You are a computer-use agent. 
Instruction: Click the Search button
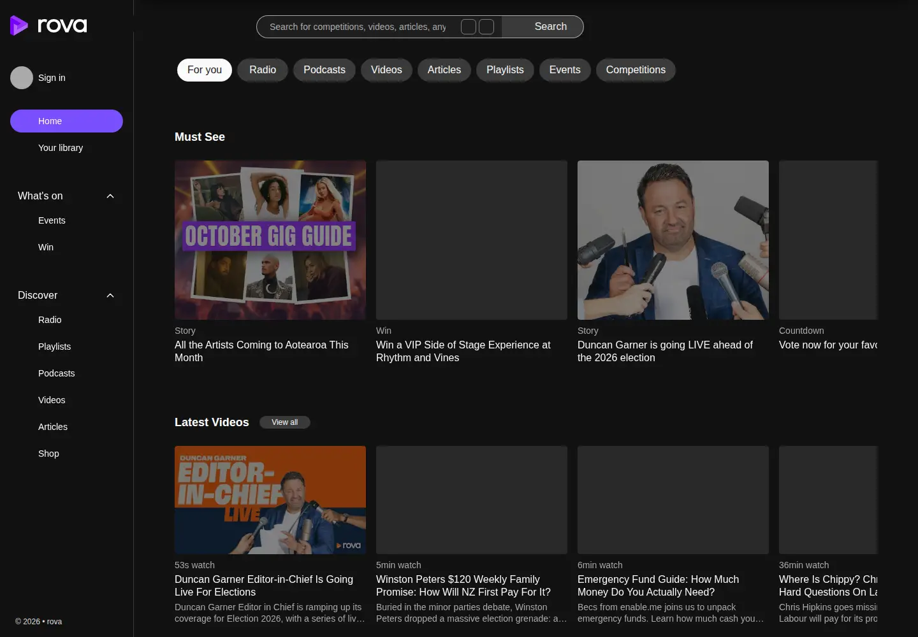543,27
